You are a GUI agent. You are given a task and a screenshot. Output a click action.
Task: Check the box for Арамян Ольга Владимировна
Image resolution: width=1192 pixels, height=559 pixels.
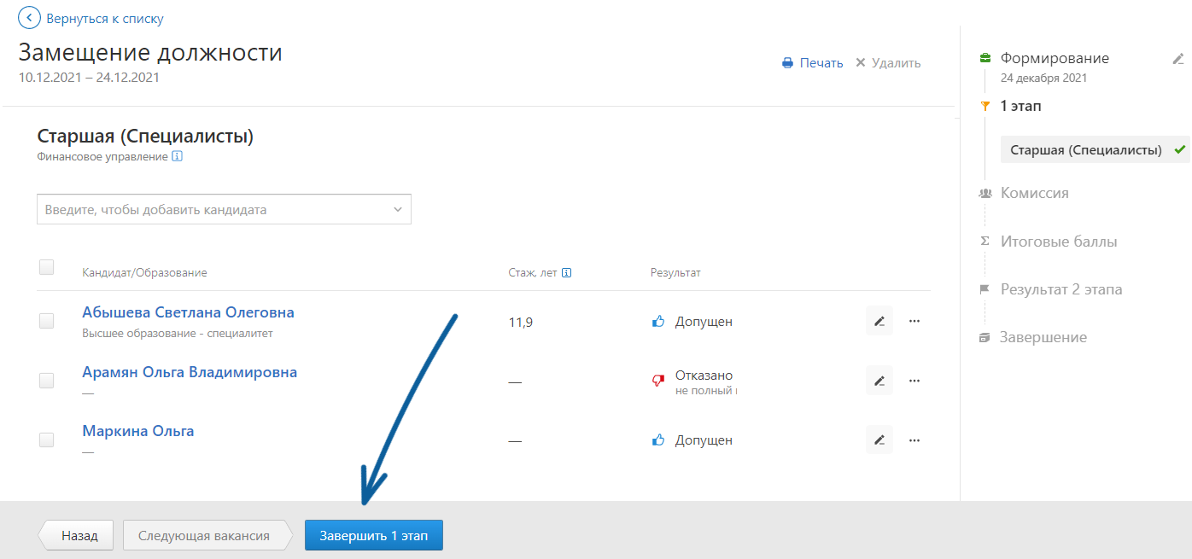point(47,381)
